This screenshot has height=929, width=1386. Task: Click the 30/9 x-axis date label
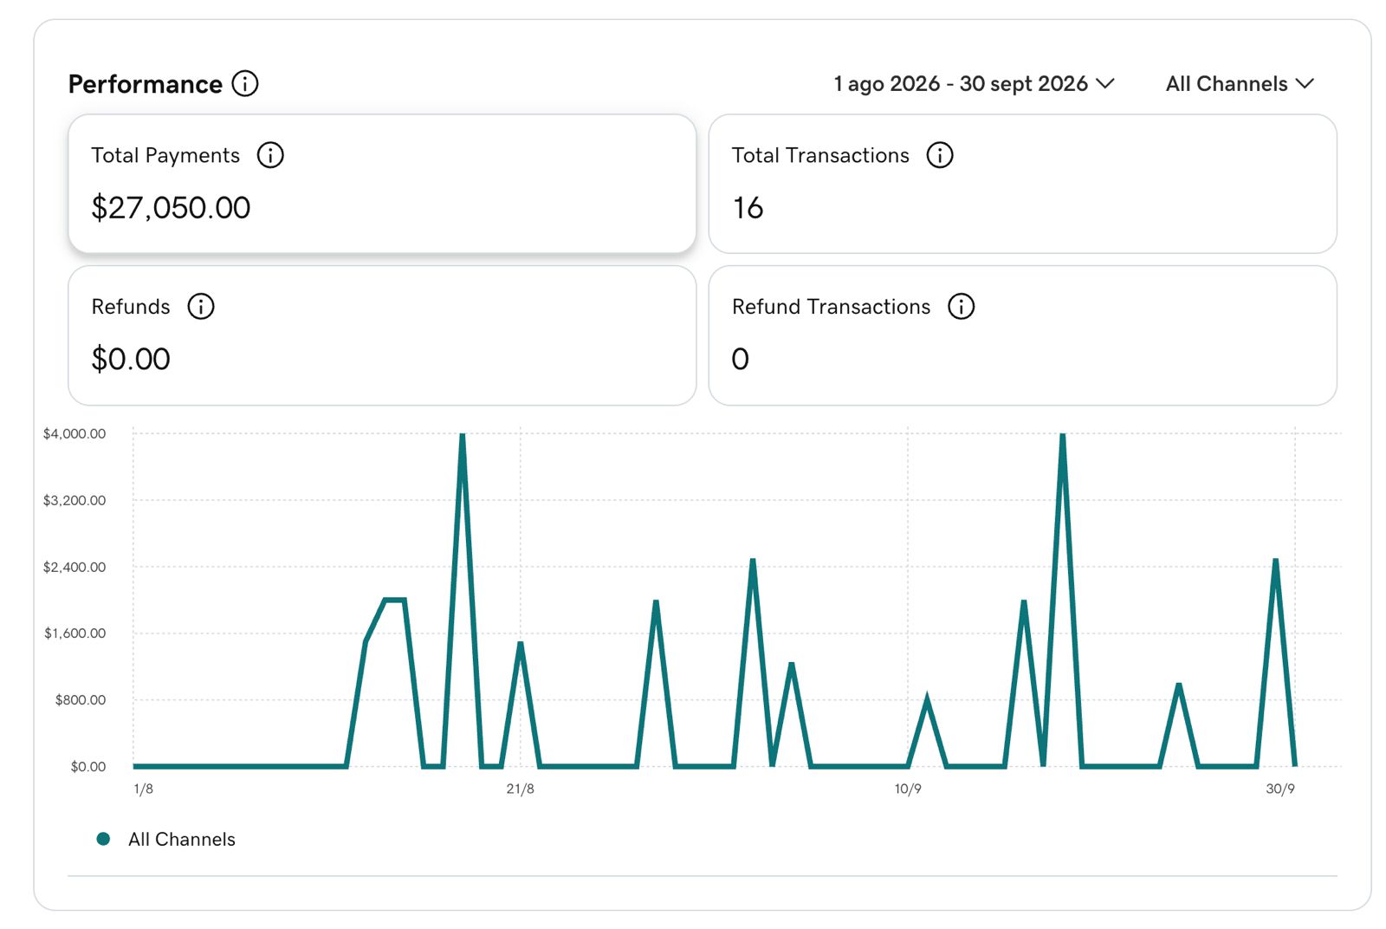[x=1280, y=789]
